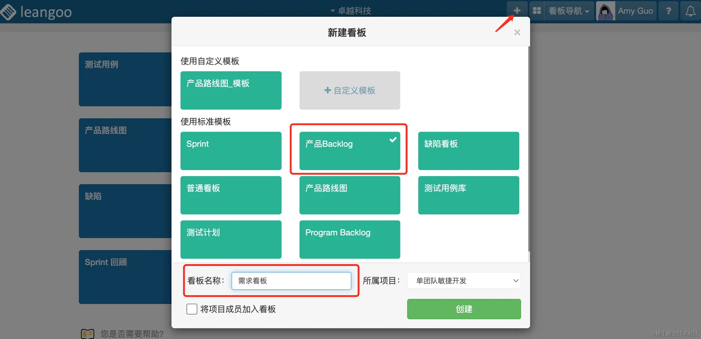The width and height of the screenshot is (701, 339).
Task: Open notifications bell icon
Action: pyautogui.click(x=690, y=11)
